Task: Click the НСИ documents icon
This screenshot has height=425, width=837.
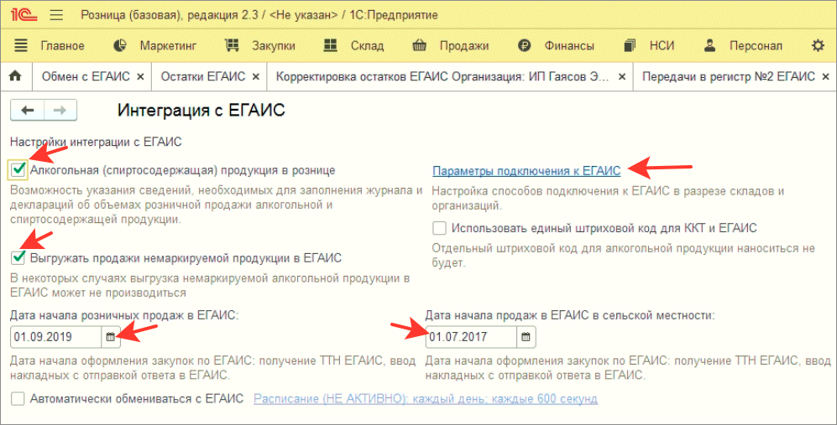Action: pyautogui.click(x=630, y=46)
